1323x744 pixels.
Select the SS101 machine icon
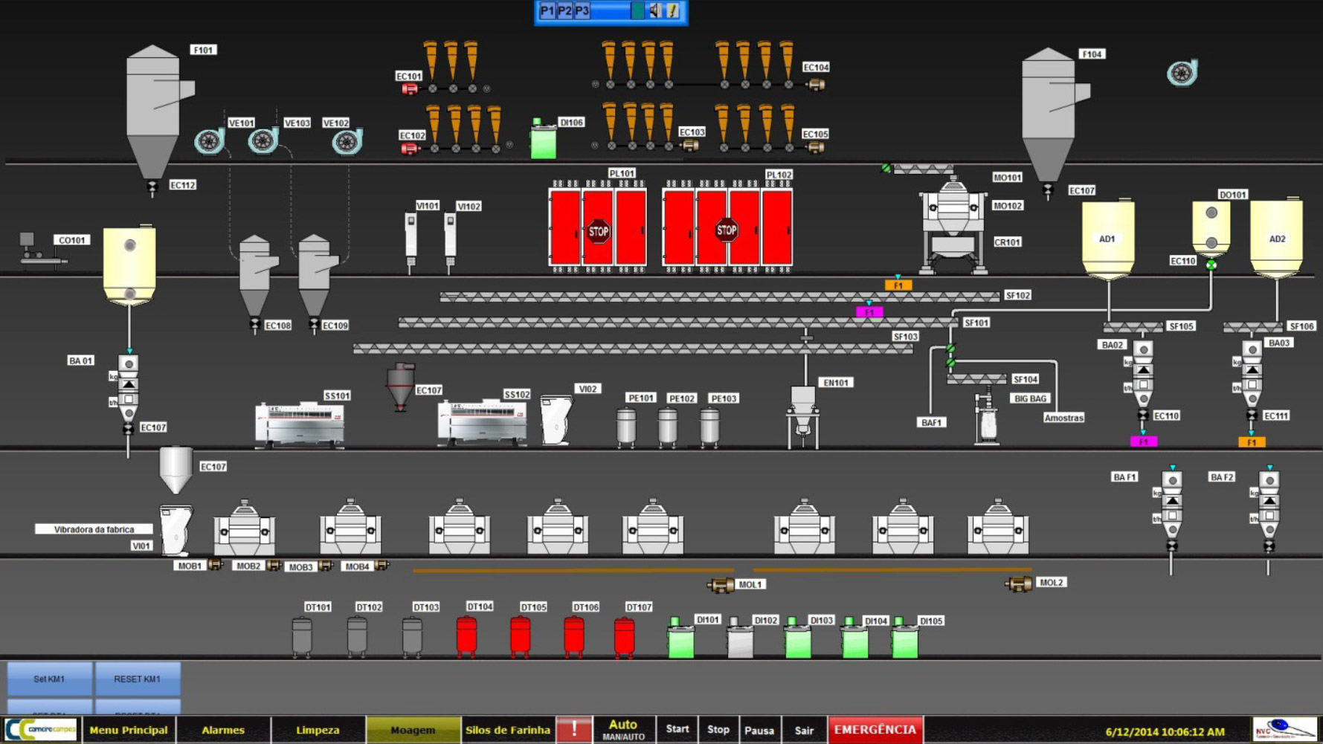coord(299,424)
